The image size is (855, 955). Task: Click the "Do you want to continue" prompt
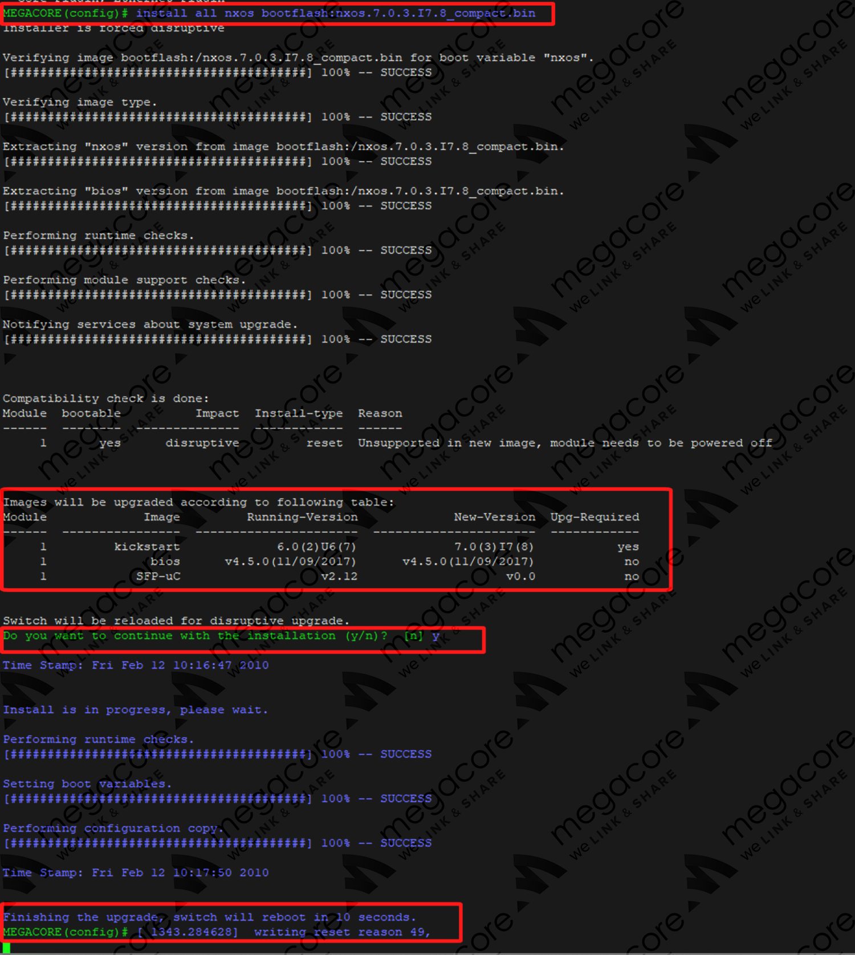(x=195, y=636)
